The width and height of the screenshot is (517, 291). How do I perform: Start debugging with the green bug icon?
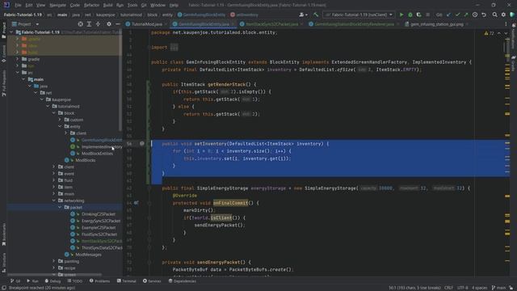(410, 15)
